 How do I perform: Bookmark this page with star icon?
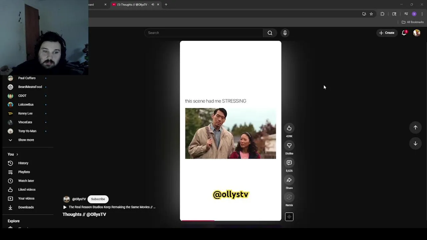tap(371, 14)
